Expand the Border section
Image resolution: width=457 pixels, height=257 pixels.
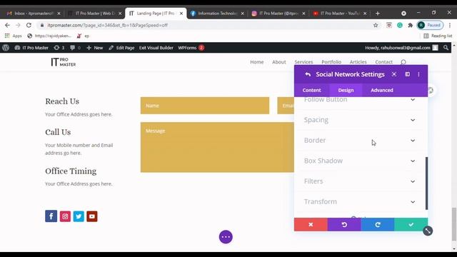359,141
